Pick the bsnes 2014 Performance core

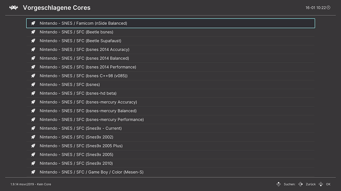(x=88, y=67)
